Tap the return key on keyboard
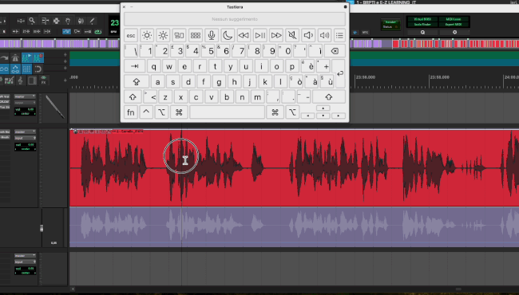This screenshot has width=519, height=295. tap(339, 73)
